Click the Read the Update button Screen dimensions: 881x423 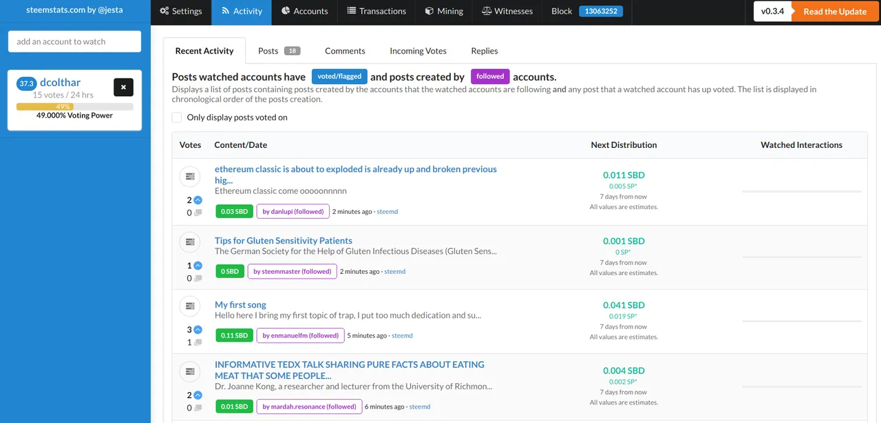(x=834, y=12)
